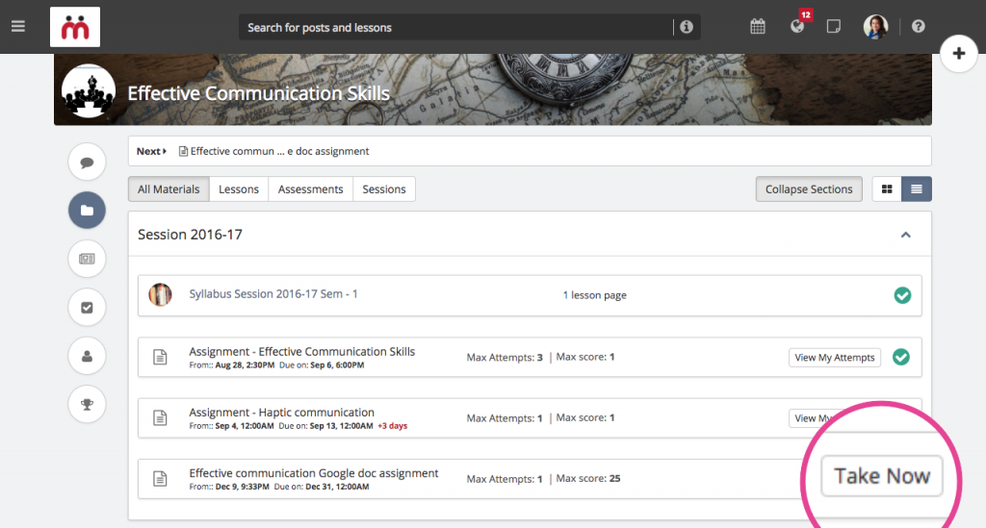Select the Lessons tab

point(239,189)
